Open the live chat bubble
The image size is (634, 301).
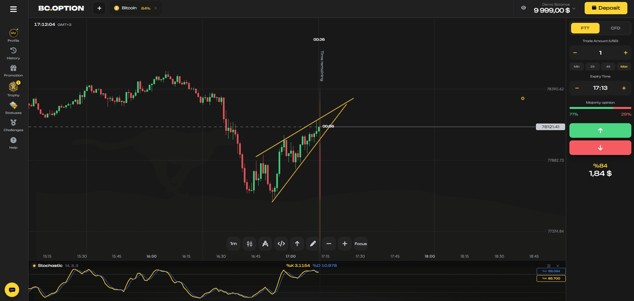click(x=12, y=290)
